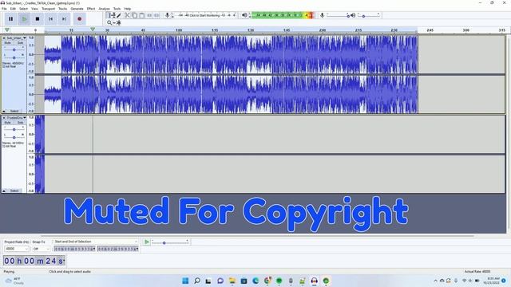This screenshot has width=511, height=287.
Task: Click the selection end time field
Action: (118, 249)
